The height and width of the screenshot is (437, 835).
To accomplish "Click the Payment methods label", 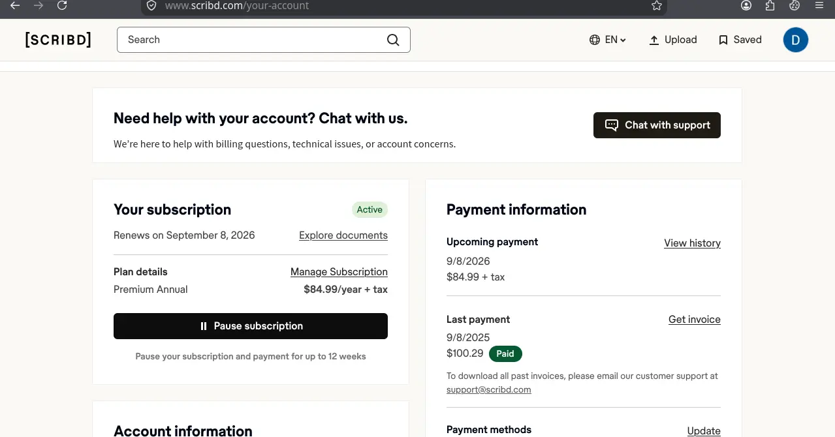I will click(x=489, y=430).
